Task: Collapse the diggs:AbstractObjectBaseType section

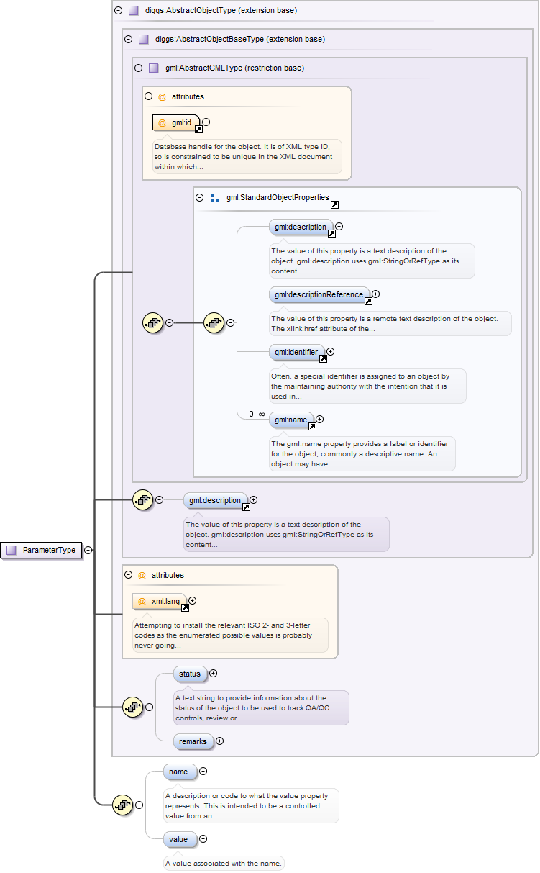Action: tap(128, 40)
